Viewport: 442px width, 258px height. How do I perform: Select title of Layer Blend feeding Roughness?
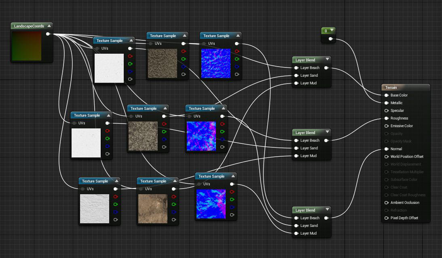[x=305, y=132]
